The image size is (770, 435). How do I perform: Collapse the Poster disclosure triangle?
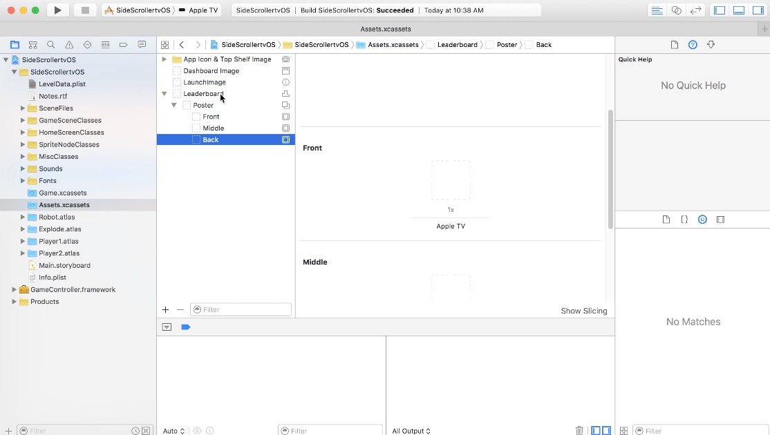tap(174, 105)
